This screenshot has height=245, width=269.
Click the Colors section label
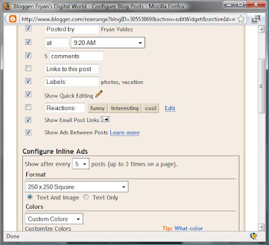[34, 207]
